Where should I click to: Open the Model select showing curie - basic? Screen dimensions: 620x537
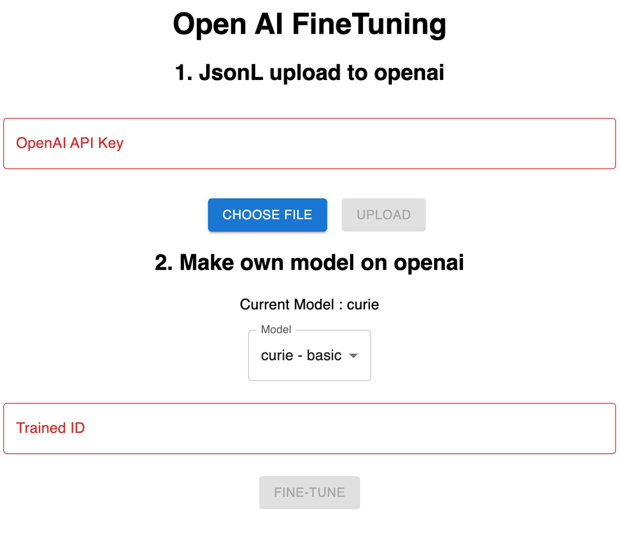point(309,356)
